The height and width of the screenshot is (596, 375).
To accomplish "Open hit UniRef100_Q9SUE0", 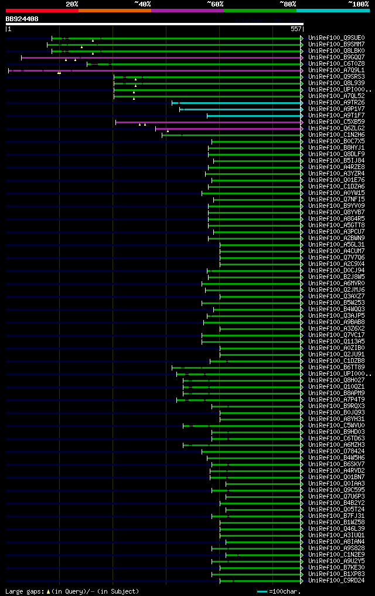I will [336, 38].
